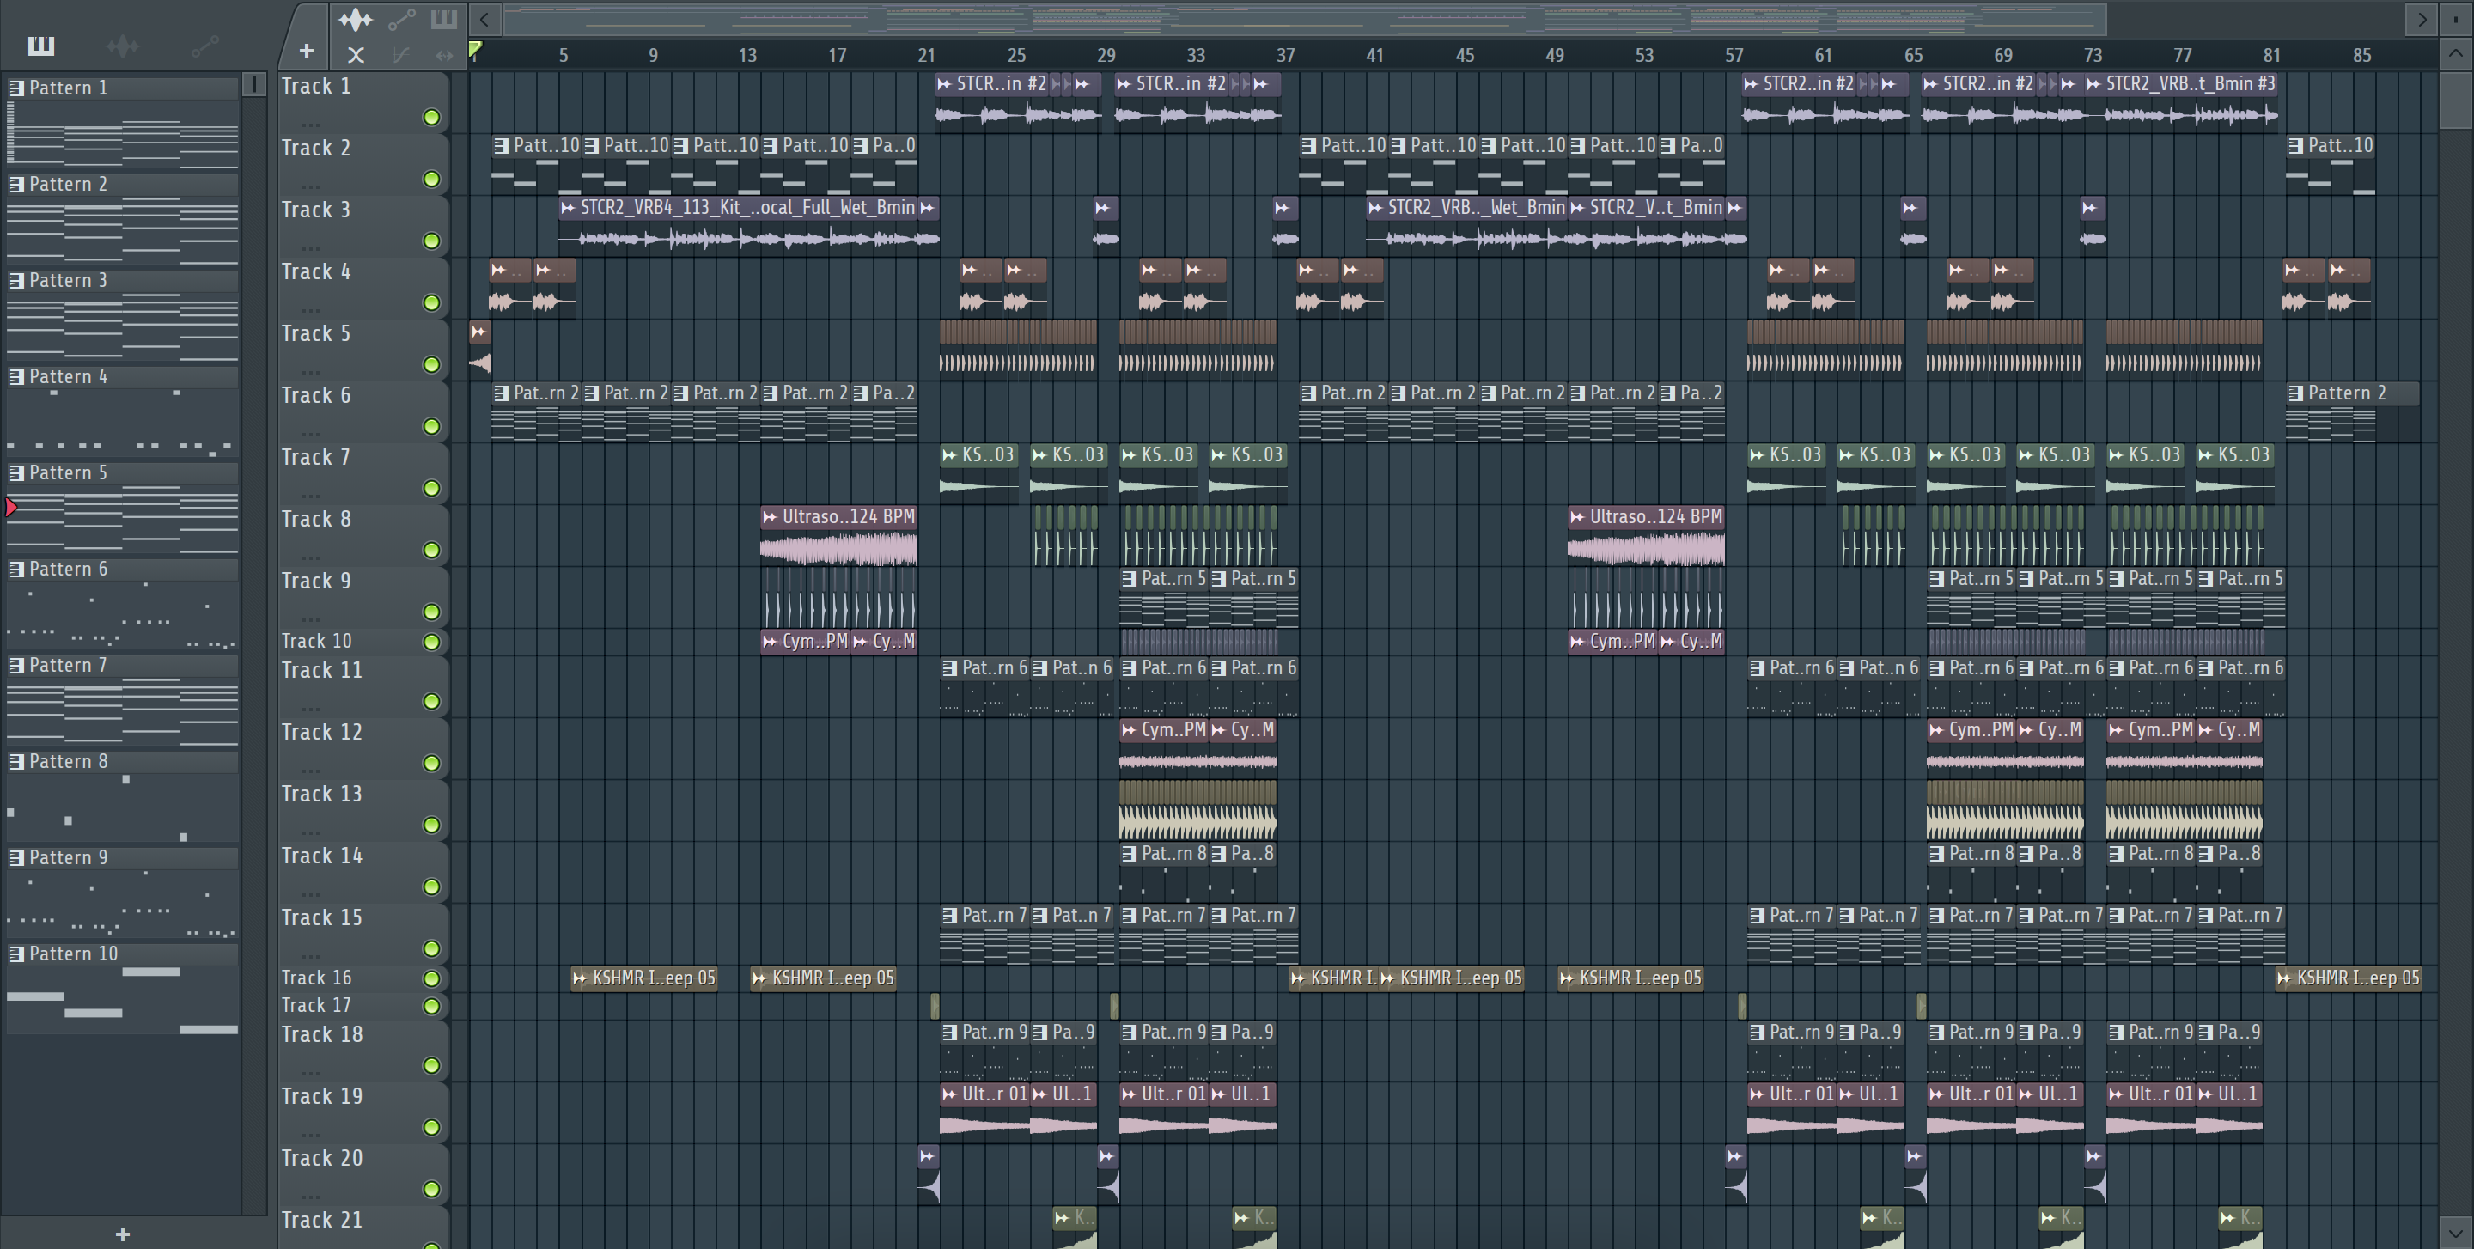Toggle the Track 5 mute LED
The height and width of the screenshot is (1249, 2474).
[432, 365]
